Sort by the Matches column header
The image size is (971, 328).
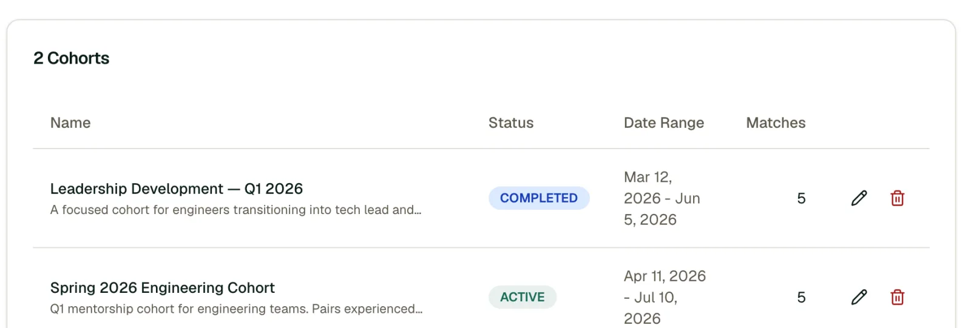[776, 123]
